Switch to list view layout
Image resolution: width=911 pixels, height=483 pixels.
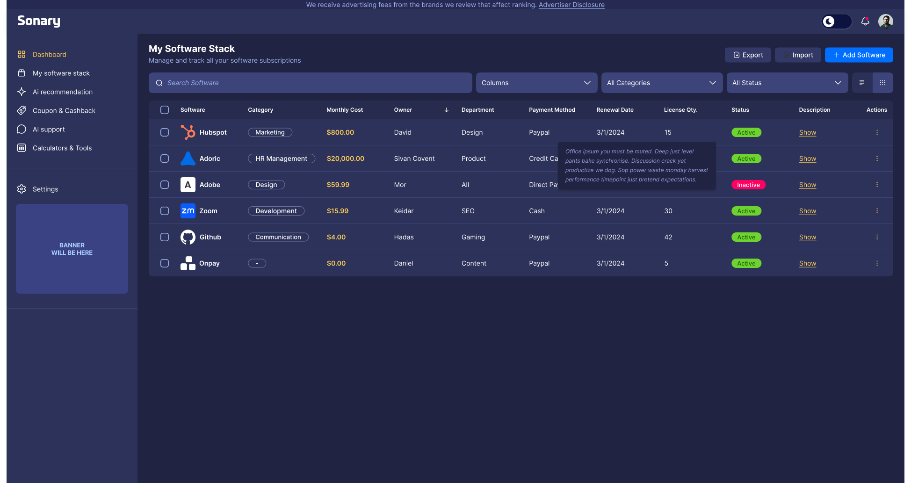click(x=862, y=83)
